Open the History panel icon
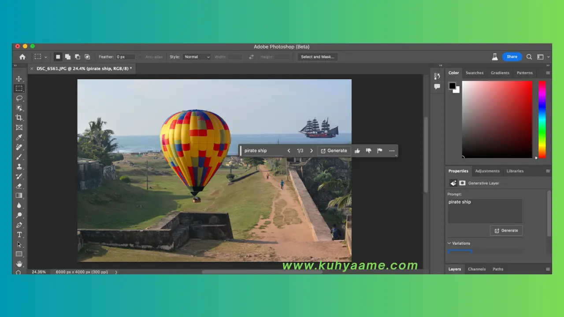 (x=437, y=76)
